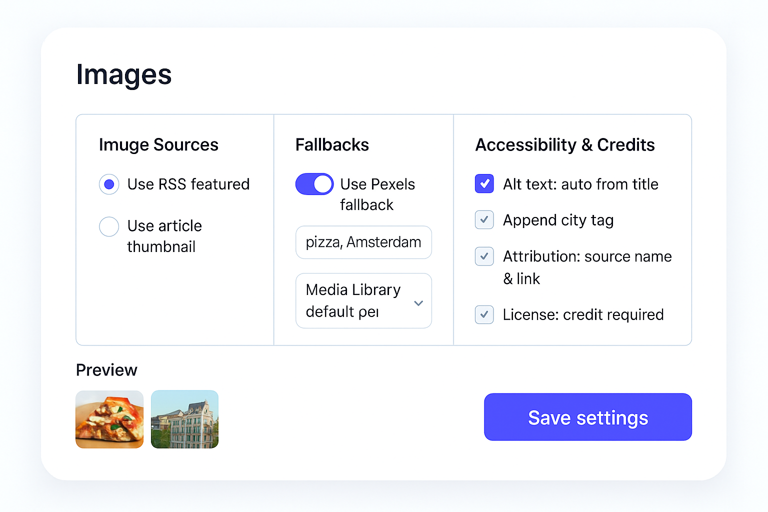The height and width of the screenshot is (512, 768).
Task: Toggle the Append city tag checkbox
Action: pos(484,220)
